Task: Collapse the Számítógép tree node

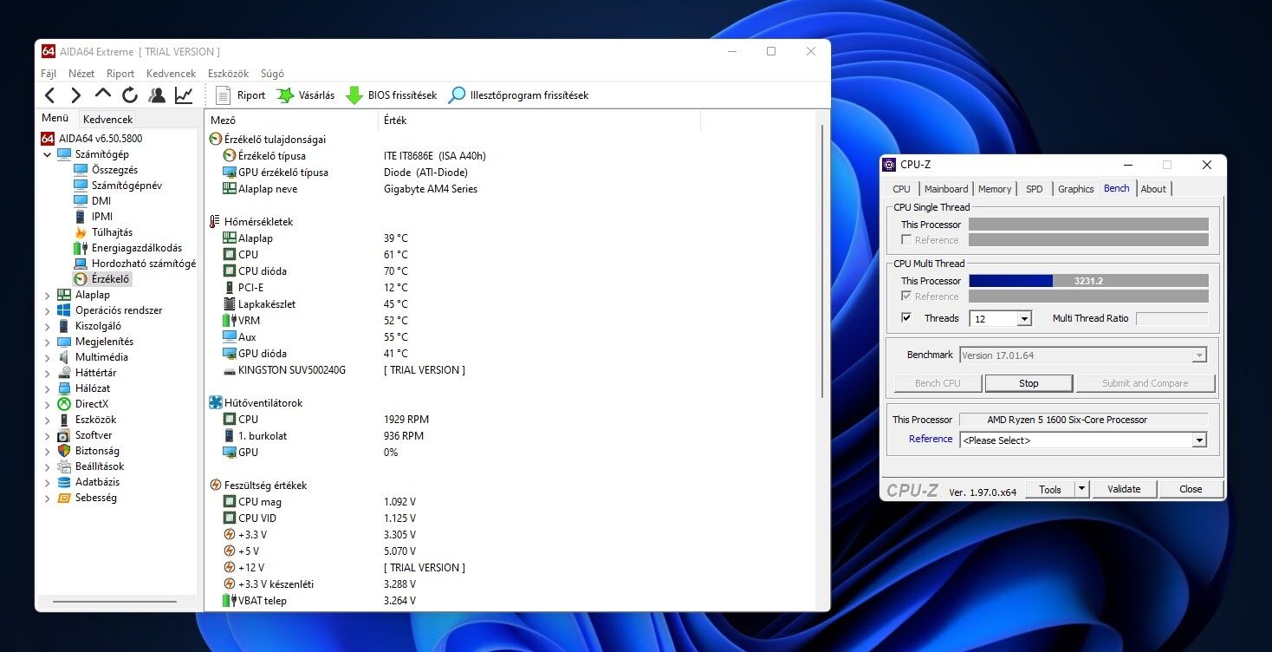Action: pyautogui.click(x=47, y=154)
